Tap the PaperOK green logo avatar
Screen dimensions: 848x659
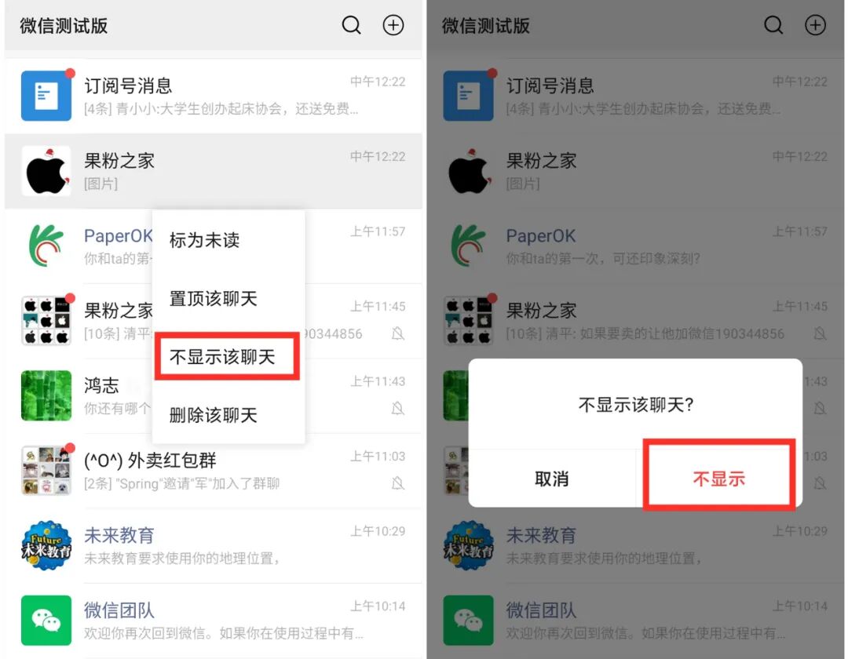tap(46, 246)
